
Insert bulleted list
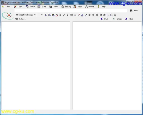point(108,15)
